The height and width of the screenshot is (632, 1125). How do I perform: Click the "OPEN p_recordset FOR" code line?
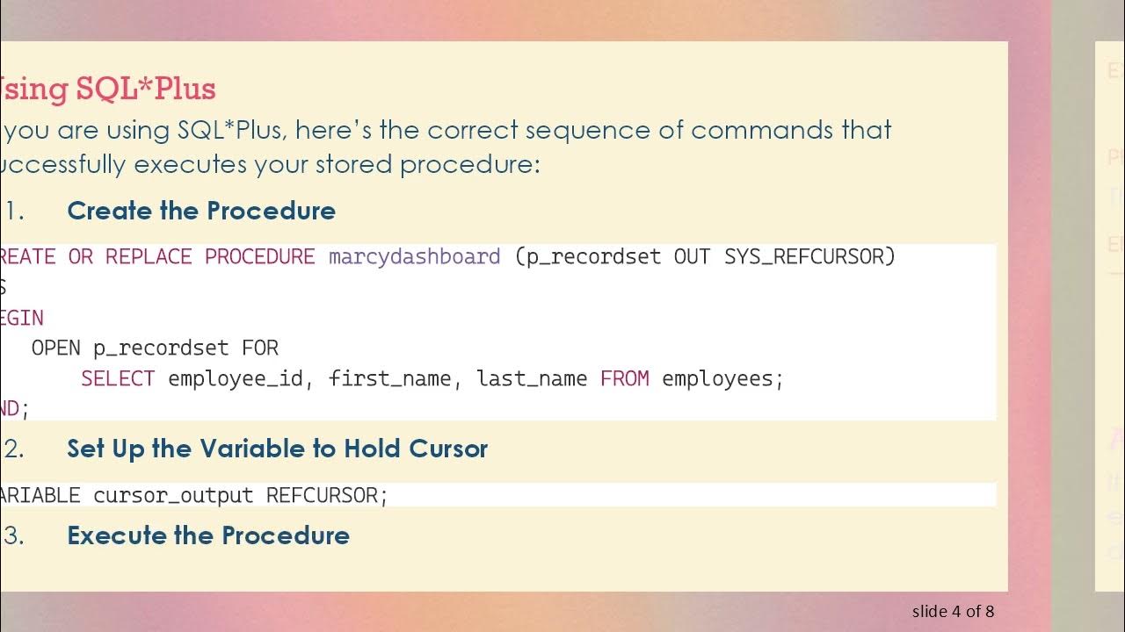coord(155,348)
